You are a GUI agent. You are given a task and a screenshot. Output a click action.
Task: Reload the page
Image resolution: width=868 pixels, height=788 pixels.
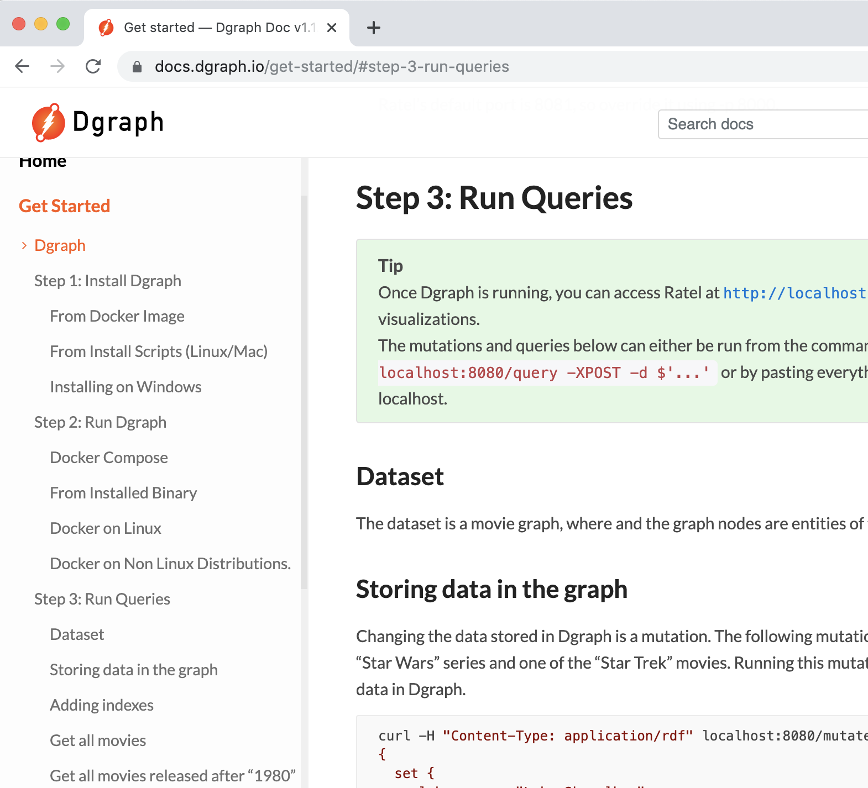(93, 66)
